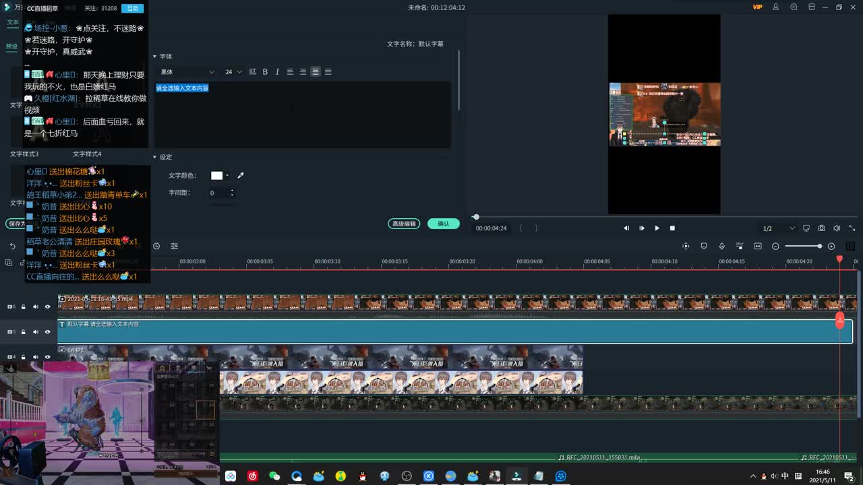Viewport: 863px width, 485px height.
Task: Mute audio on track 5
Action: click(x=36, y=332)
